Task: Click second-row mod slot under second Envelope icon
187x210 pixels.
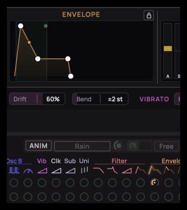Action: [x=169, y=197]
